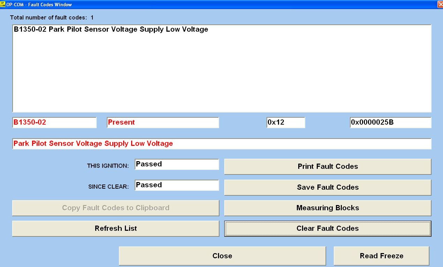Image resolution: width=443 pixels, height=267 pixels.
Task: Click the THIS IGNITION Passed field
Action: click(x=177, y=164)
